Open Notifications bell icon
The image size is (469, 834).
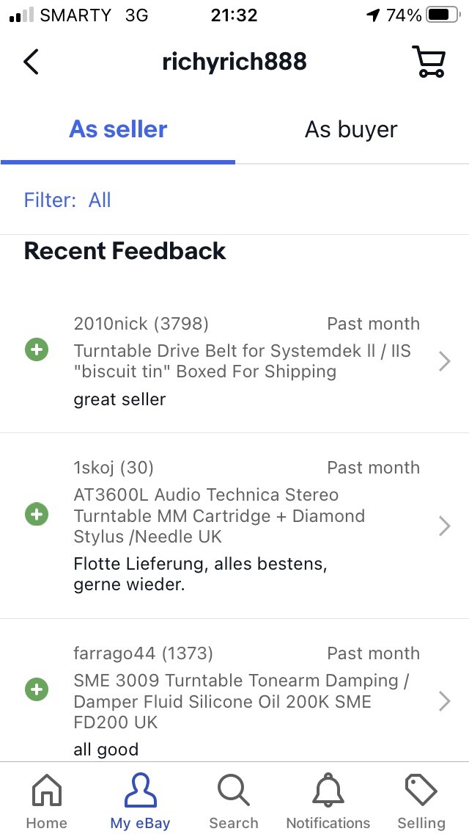click(x=328, y=790)
